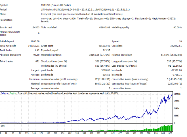Click the 35967 axis label on the chart

click(177, 116)
